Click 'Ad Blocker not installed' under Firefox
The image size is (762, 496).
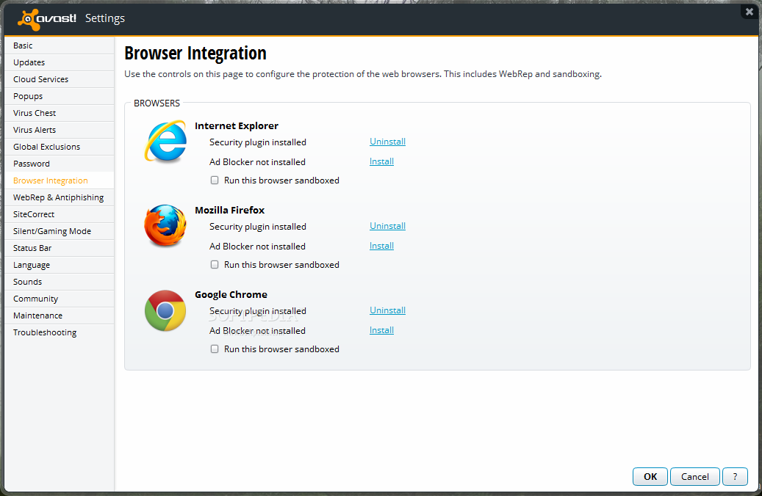click(x=258, y=247)
